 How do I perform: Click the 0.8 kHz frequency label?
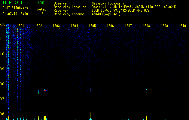[x=2, y=84]
